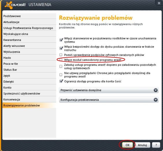Enable Włącz moduł samoobrony programu avast! checkbox

61,60
